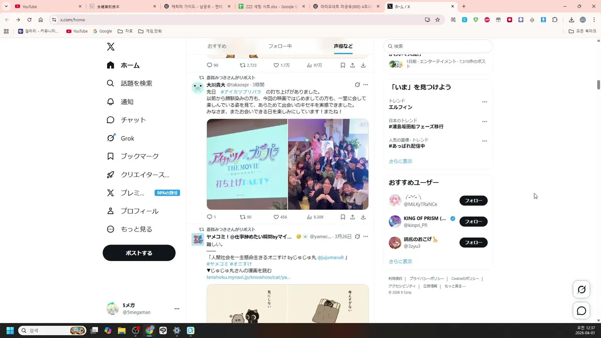
Task: Click the 検索 search field
Action: pyautogui.click(x=438, y=46)
